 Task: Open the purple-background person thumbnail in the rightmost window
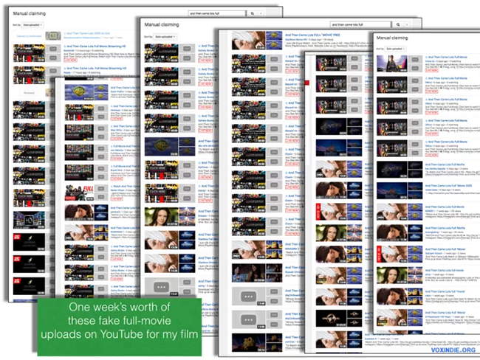click(392, 63)
